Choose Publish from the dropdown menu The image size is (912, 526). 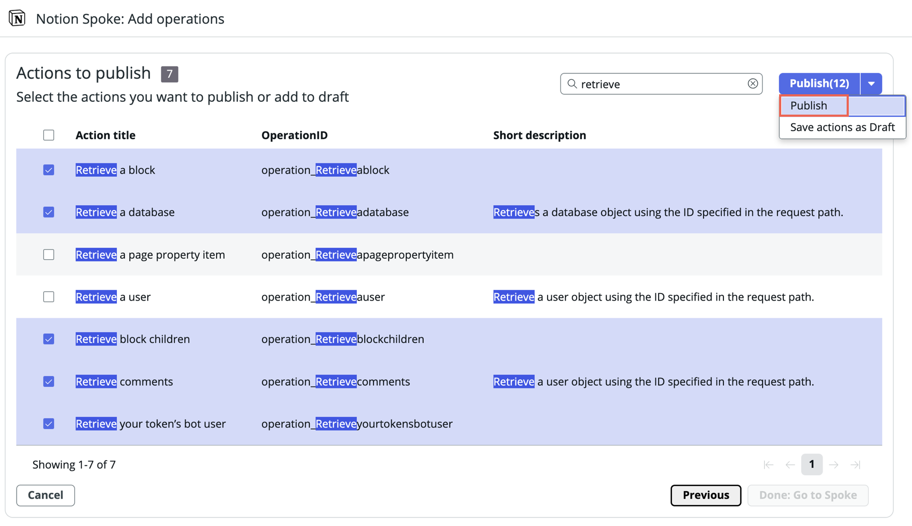point(842,106)
